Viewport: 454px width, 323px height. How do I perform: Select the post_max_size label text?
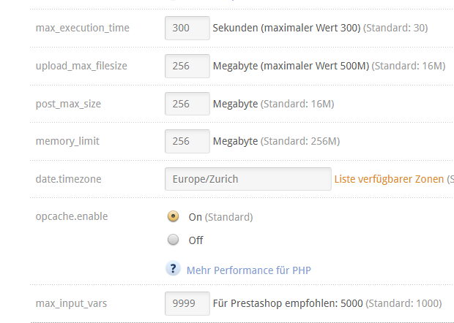tap(68, 104)
